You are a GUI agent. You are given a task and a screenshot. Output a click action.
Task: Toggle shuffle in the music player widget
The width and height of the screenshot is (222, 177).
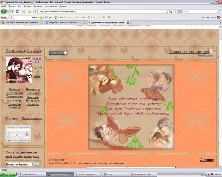pos(9,137)
